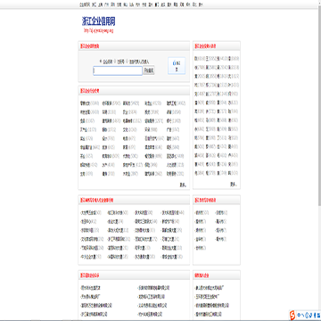Click the page vertical scrollbar thumb
Screen dimensions: 321x321
(x=319, y=106)
